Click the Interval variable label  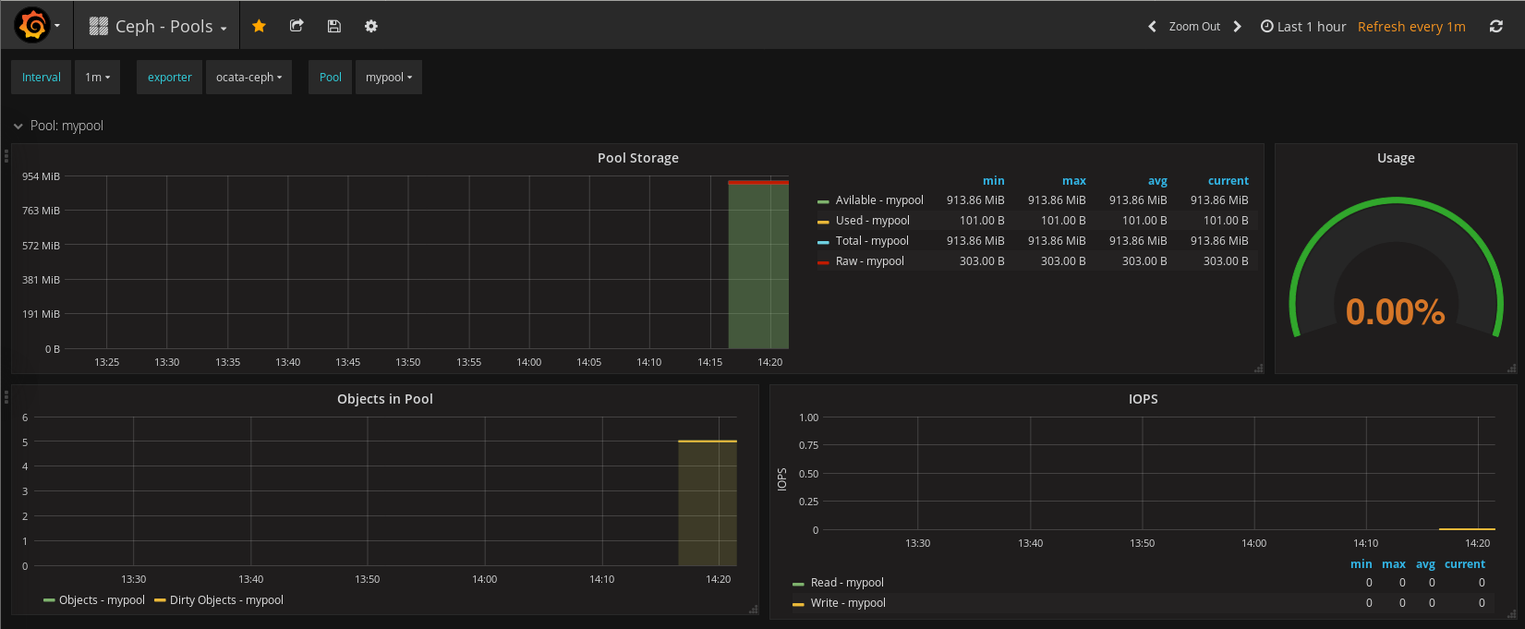42,78
